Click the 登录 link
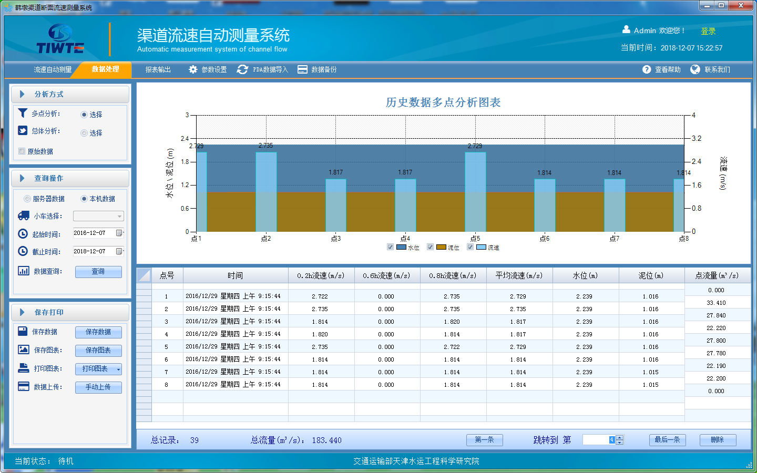 [x=708, y=32]
